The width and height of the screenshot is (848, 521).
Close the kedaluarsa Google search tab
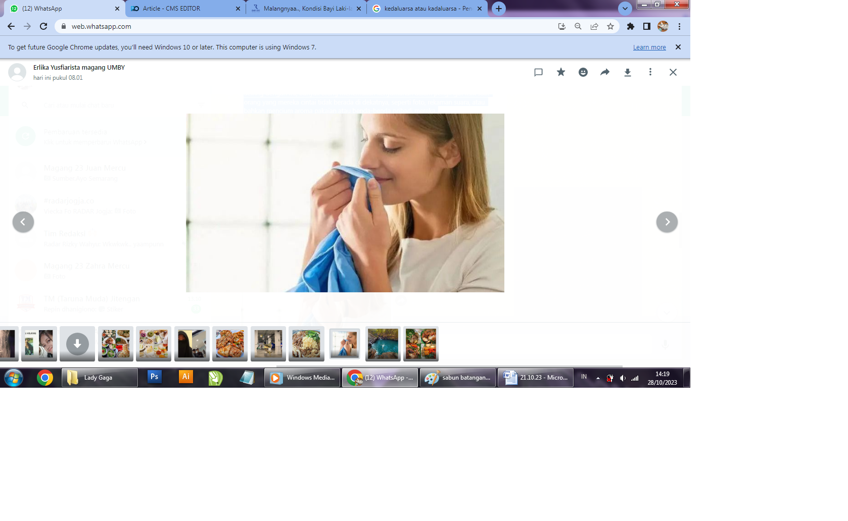[x=480, y=9]
